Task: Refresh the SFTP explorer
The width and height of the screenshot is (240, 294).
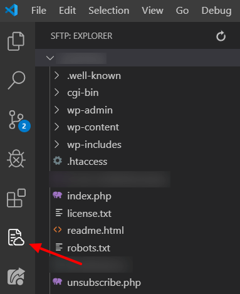Action: pos(221,36)
